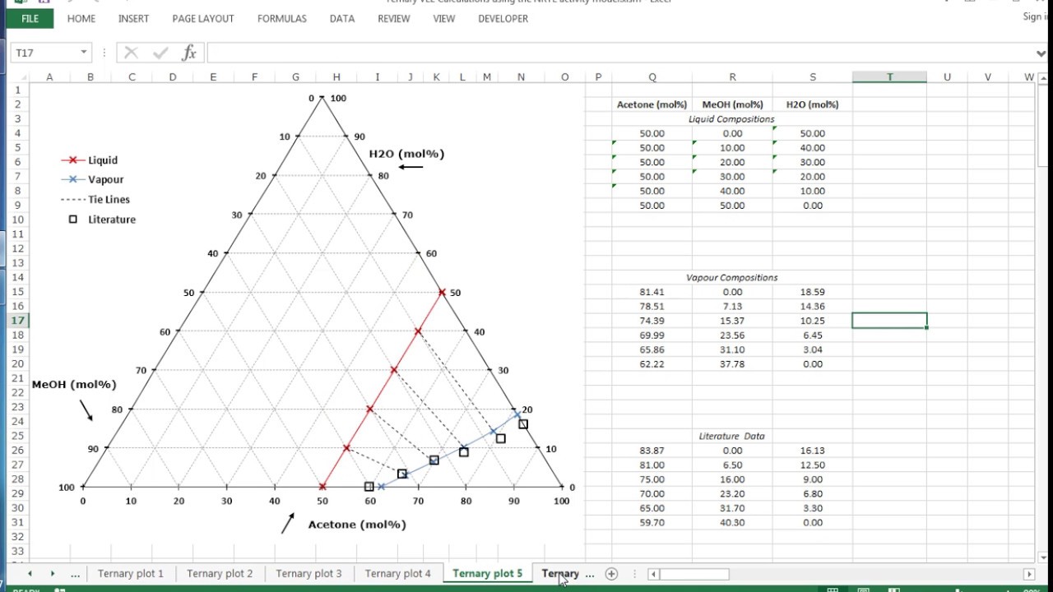Open the Ternary plot 4 sheet tab
This screenshot has width=1053, height=592.
397,574
